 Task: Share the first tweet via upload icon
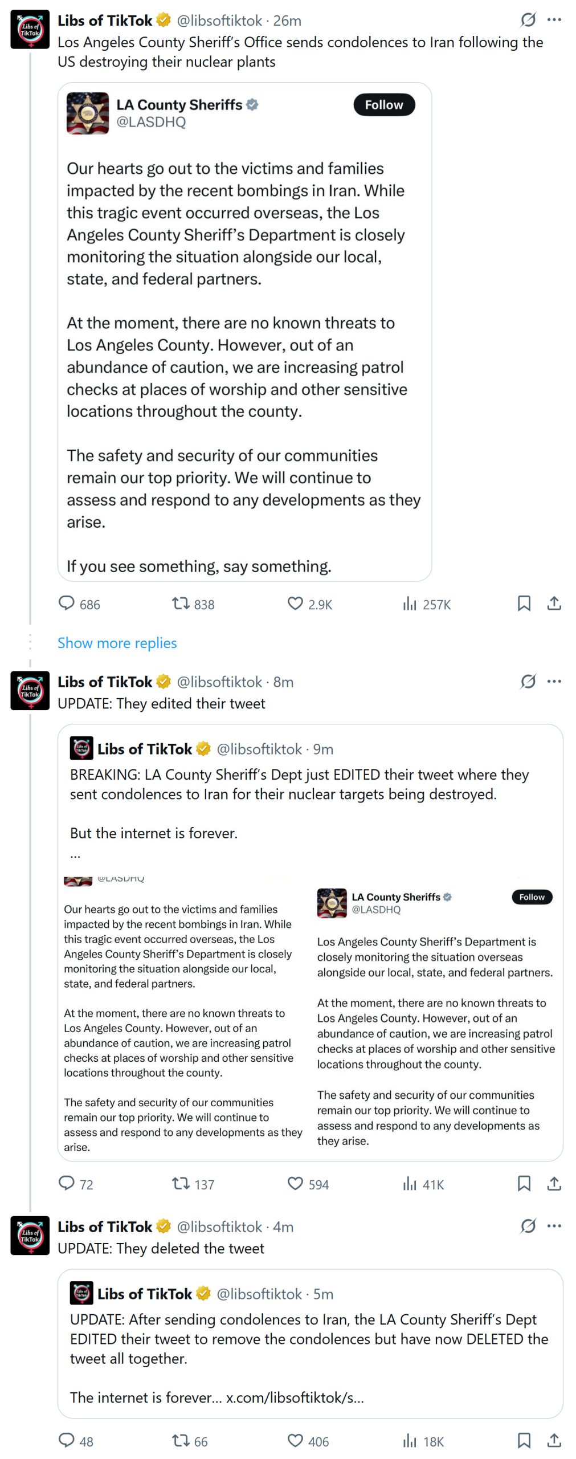click(554, 603)
